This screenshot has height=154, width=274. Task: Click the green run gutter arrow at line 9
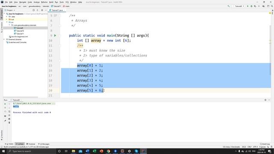[x=55, y=36]
